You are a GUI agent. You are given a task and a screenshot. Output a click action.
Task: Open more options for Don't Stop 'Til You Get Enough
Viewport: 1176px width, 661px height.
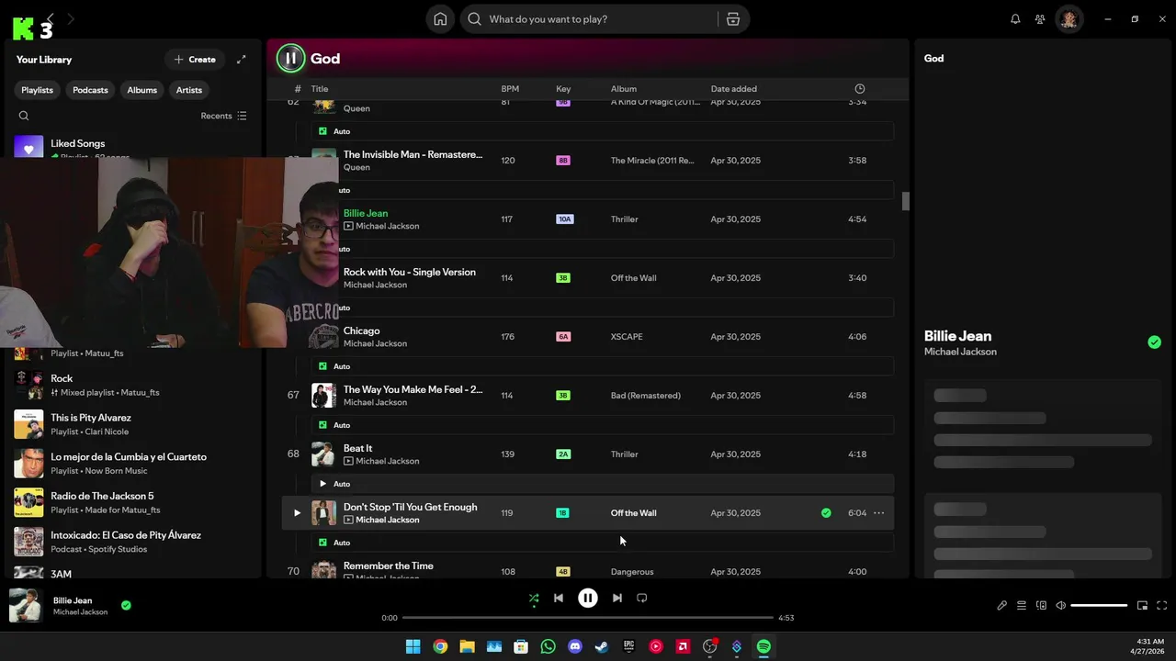pos(879,513)
